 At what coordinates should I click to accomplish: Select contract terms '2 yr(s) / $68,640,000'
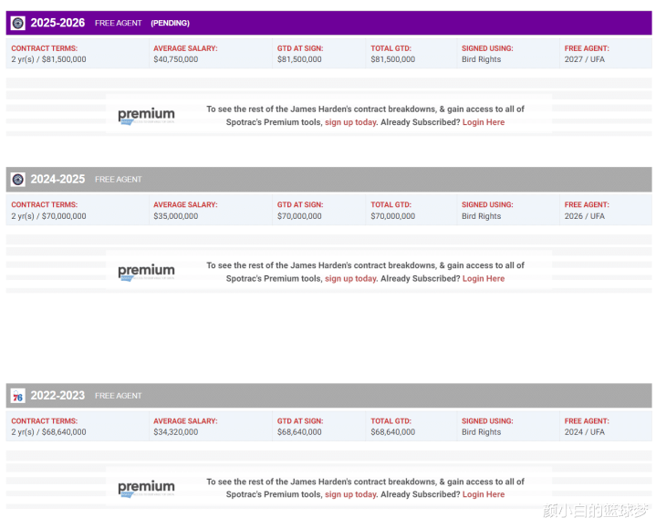tap(48, 432)
